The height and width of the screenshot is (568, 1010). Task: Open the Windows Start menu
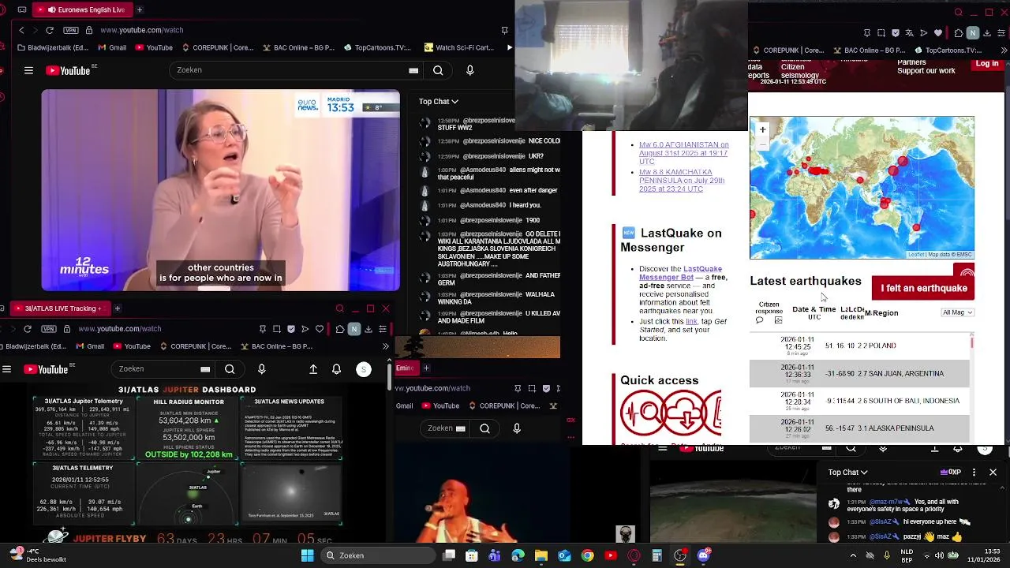[307, 555]
